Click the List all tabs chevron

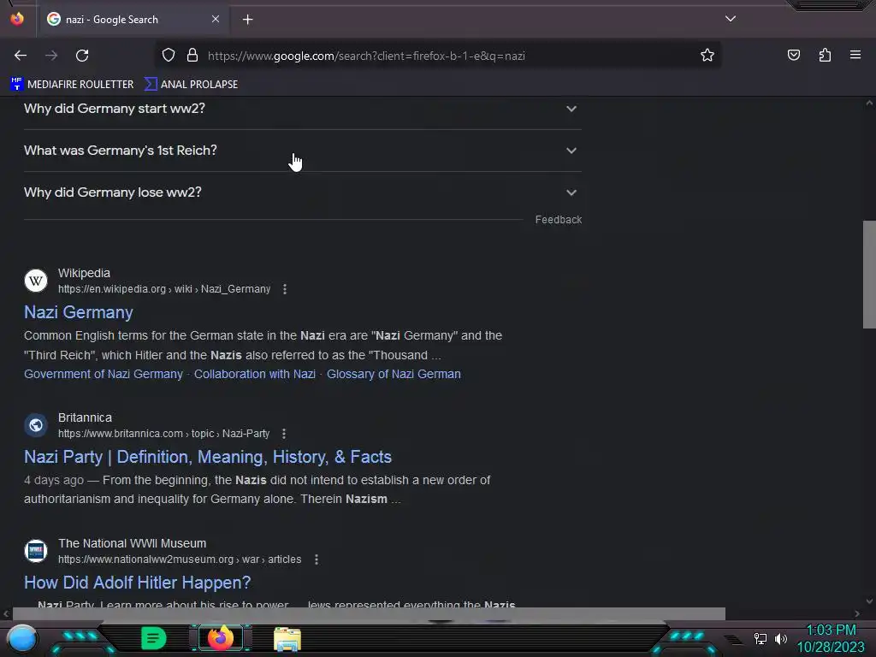tap(731, 19)
